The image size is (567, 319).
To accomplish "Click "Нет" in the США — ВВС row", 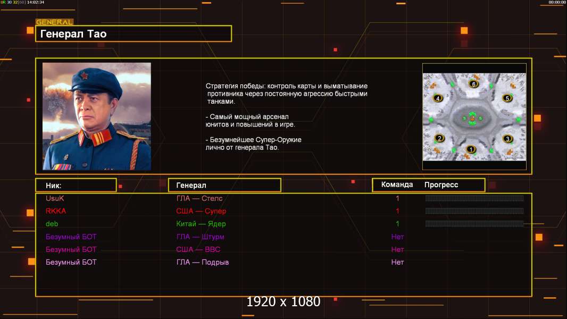I will pyautogui.click(x=397, y=250).
